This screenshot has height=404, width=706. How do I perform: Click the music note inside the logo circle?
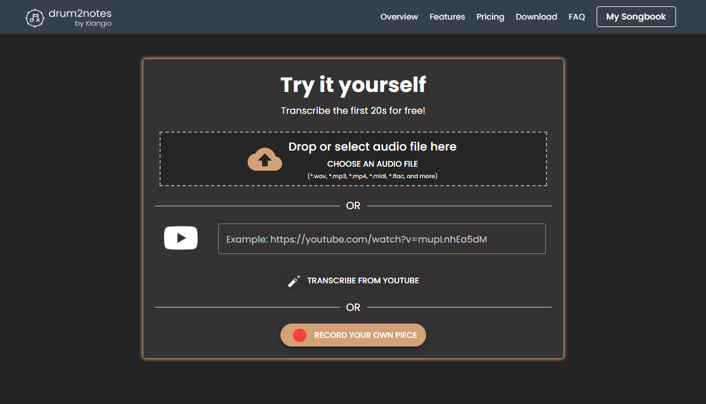(x=35, y=17)
